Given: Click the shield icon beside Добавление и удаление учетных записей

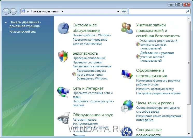Looking at the screenshot, I should tap(138, 56).
